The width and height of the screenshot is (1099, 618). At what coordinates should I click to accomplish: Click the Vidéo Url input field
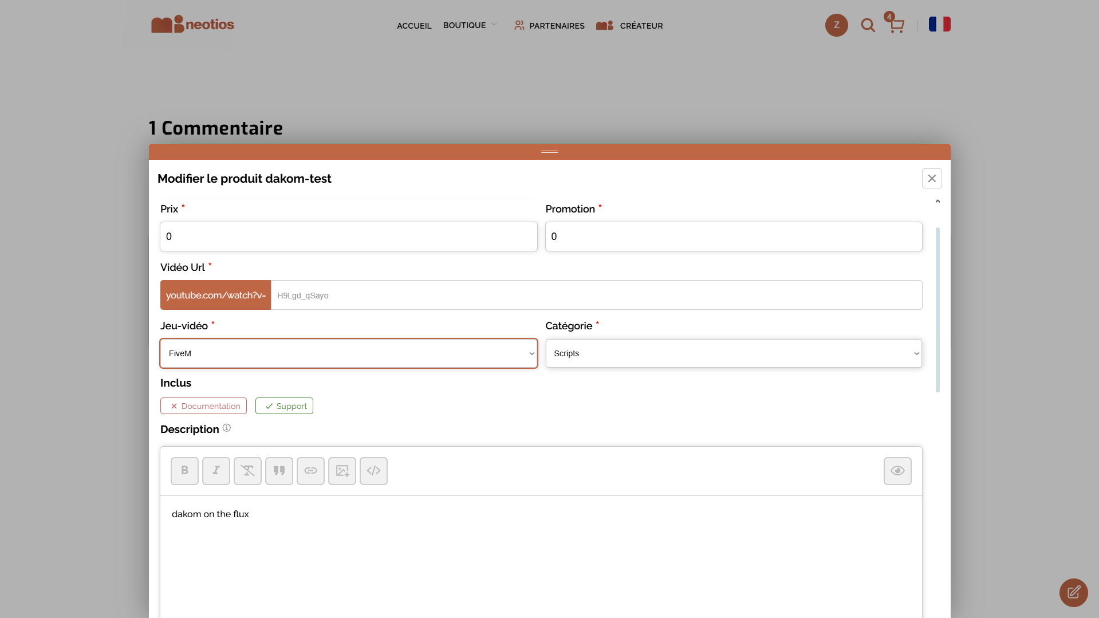click(x=596, y=296)
